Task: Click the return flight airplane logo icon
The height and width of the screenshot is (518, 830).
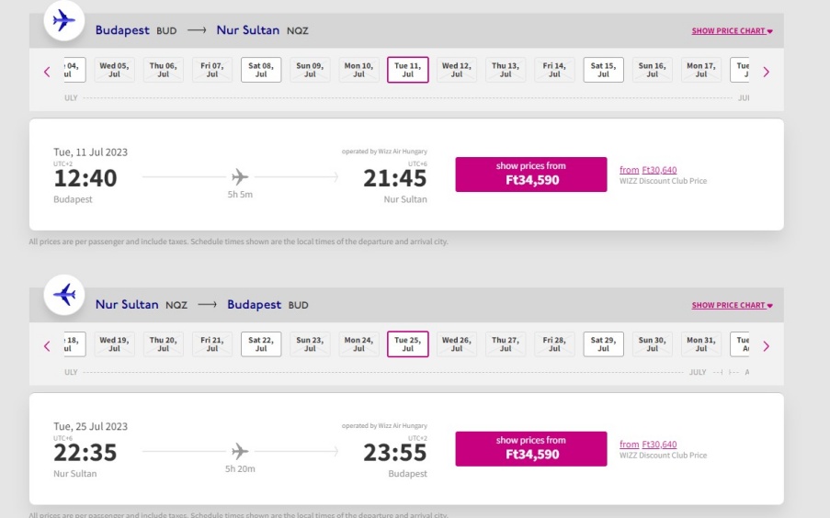Action: (64, 295)
